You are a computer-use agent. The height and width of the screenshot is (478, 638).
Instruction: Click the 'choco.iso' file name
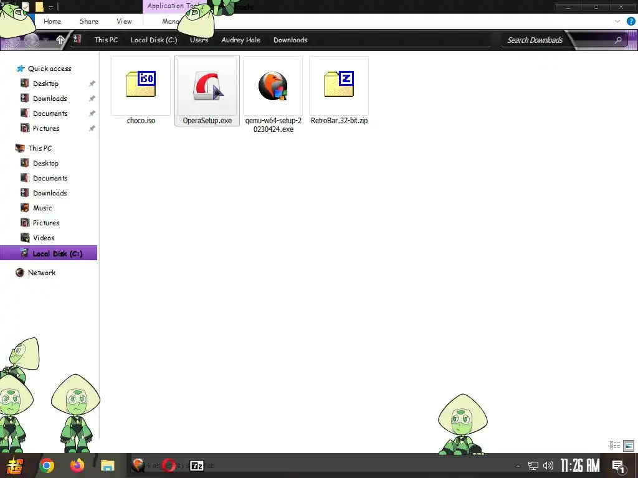pos(141,121)
